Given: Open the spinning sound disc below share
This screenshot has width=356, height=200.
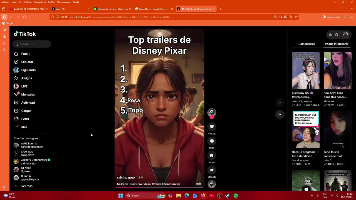Looking at the screenshot, I should [x=212, y=184].
